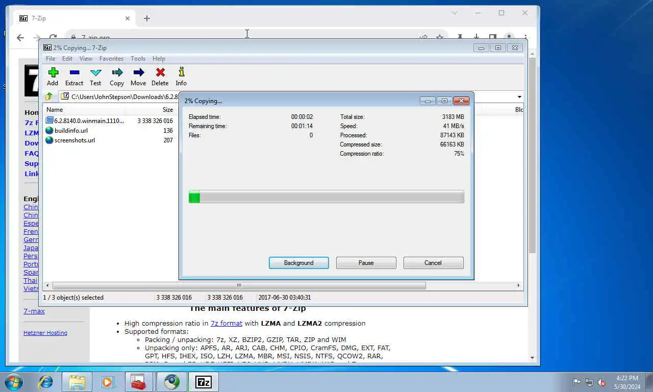This screenshot has height=392, width=653.
Task: Click the Test toolbar icon
Action: click(x=95, y=72)
